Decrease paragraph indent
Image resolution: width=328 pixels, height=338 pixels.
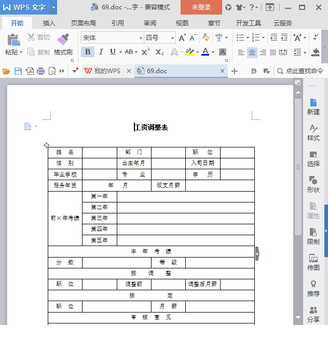click(274, 37)
